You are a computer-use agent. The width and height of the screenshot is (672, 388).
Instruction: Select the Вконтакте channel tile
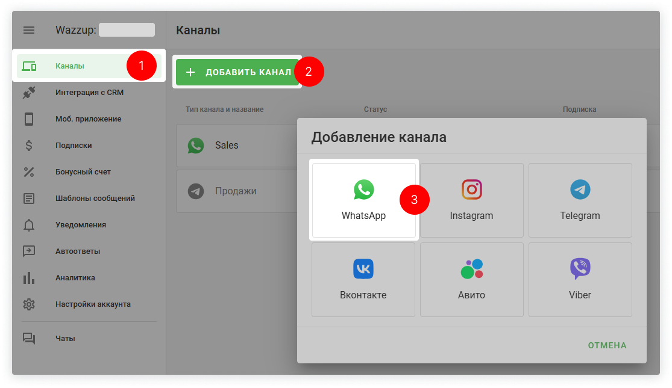[x=363, y=280]
